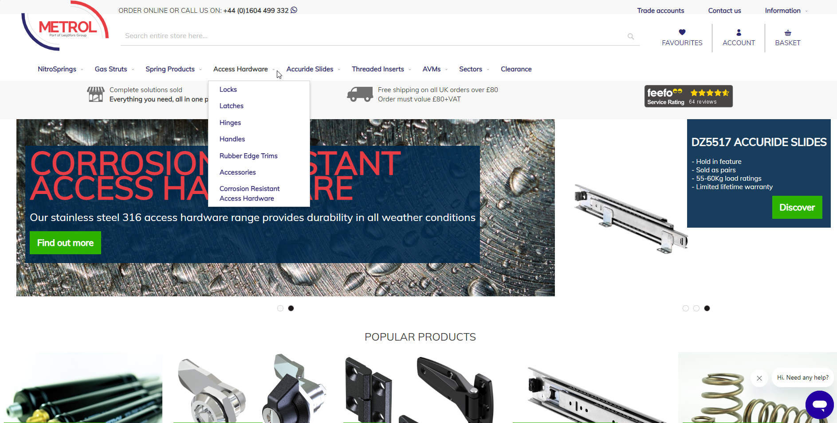The image size is (837, 423).
Task: Expand the Threaded Inserts menu
Action: click(381, 69)
